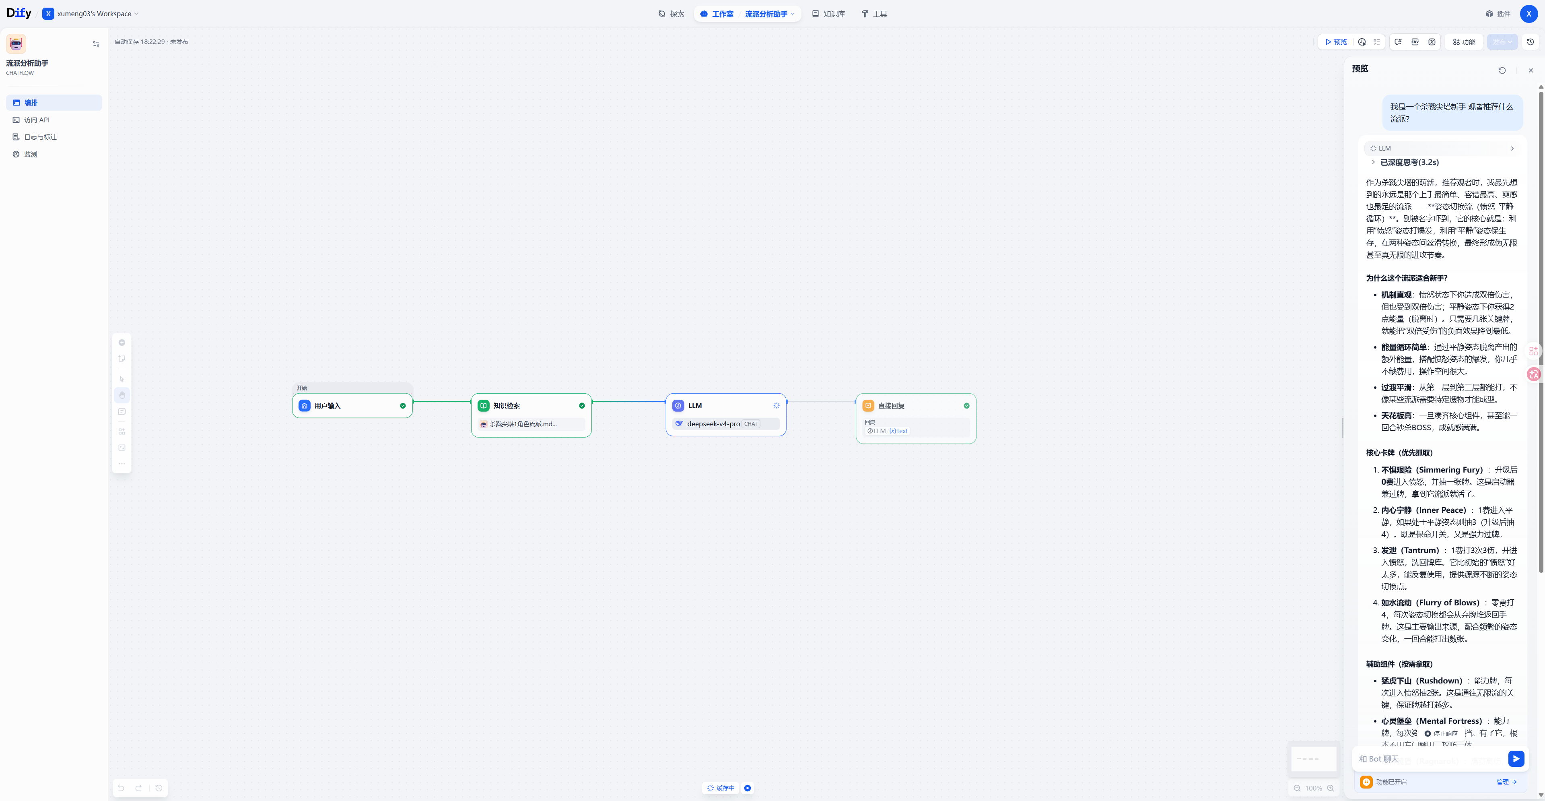
Task: Open conversation variables icon
Action: coord(1398,42)
